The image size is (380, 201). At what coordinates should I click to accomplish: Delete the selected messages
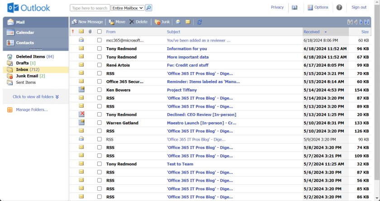pyautogui.click(x=138, y=22)
